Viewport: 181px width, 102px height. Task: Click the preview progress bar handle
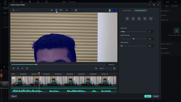(x=36, y=65)
